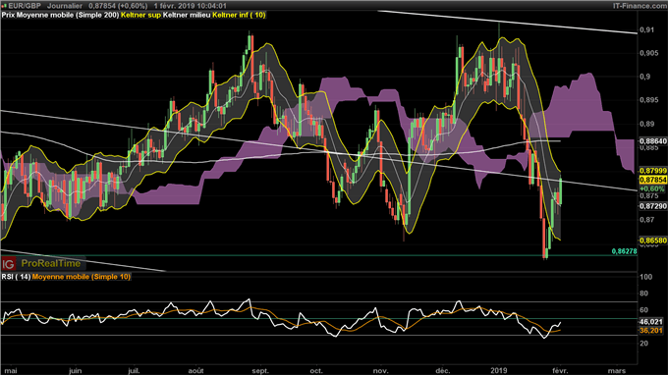Click the RSI value tag 46,021
Viewport: 668px width, 375px height.
[x=651, y=322]
